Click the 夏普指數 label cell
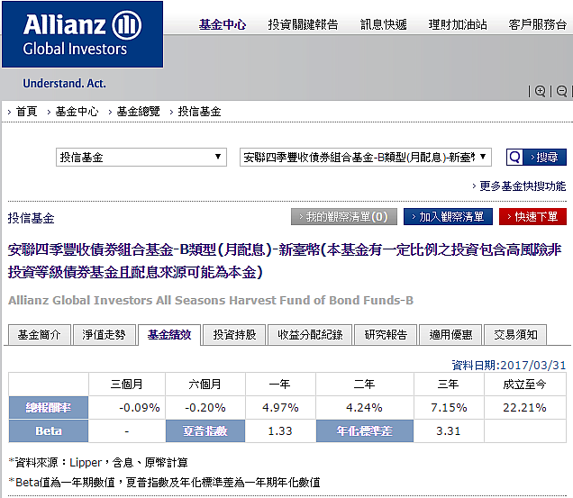This screenshot has width=573, height=498. (205, 431)
